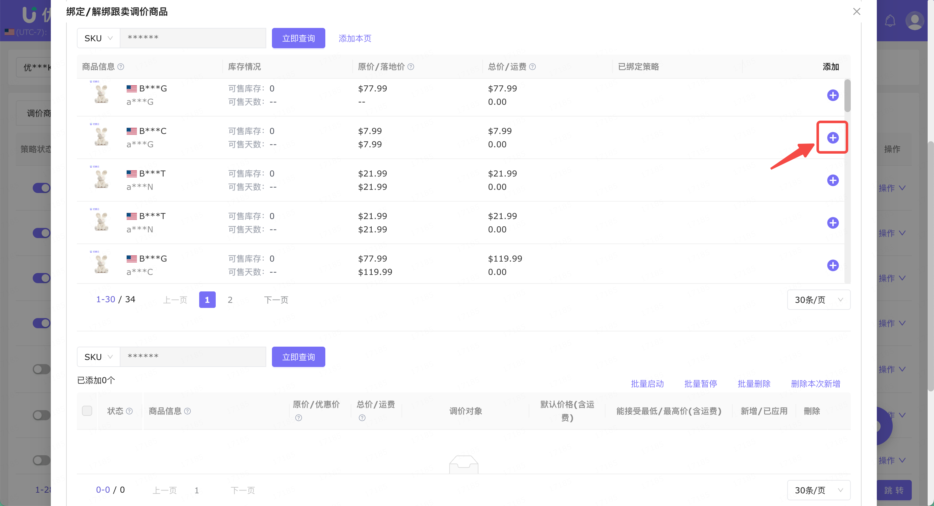Tick the select-all checkbox in added table
Viewport: 934px width, 506px height.
(x=87, y=411)
